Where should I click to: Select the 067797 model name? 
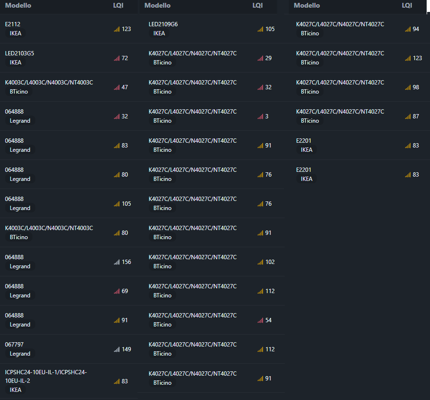click(x=14, y=345)
